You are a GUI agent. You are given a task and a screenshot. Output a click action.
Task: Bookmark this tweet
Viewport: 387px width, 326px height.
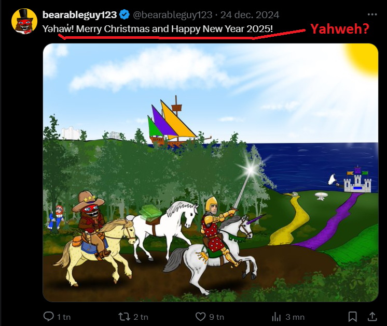(x=352, y=316)
